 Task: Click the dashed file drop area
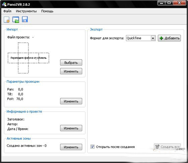tap(29, 58)
